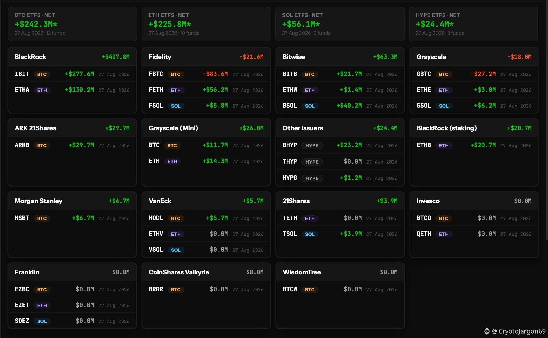
Task: Click the SOL badge next to BSOL
Action: [310, 106]
